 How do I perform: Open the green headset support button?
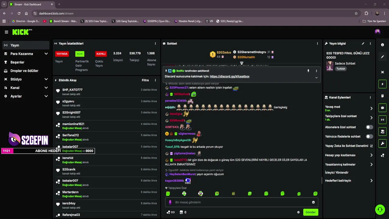(x=380, y=209)
